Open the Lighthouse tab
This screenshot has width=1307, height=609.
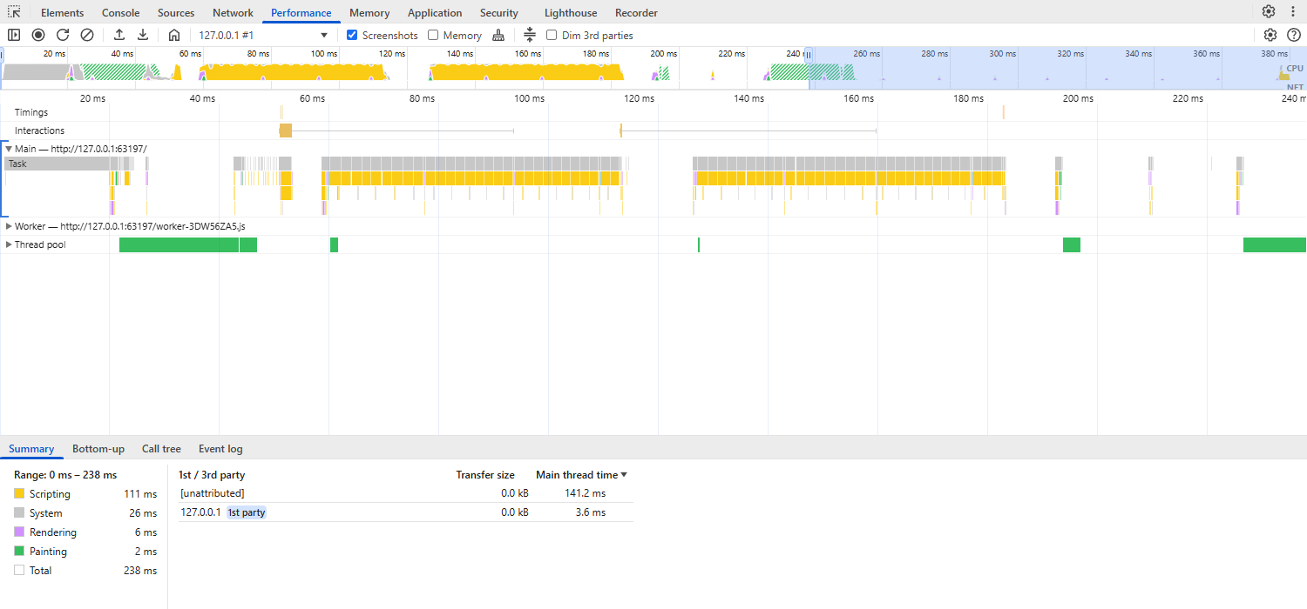(571, 13)
